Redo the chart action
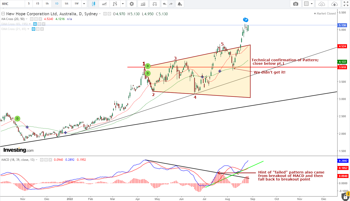This screenshot has height=201, width=350. tap(171, 4)
